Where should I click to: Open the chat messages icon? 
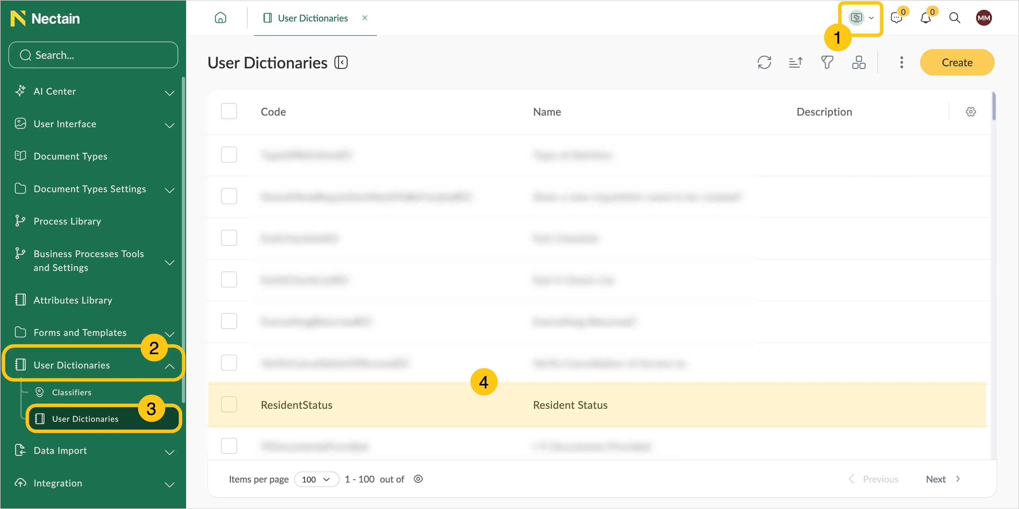pos(896,18)
